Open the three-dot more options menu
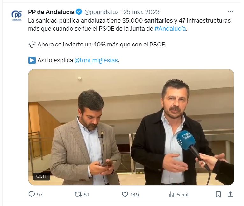The image size is (244, 206). pos(230,12)
